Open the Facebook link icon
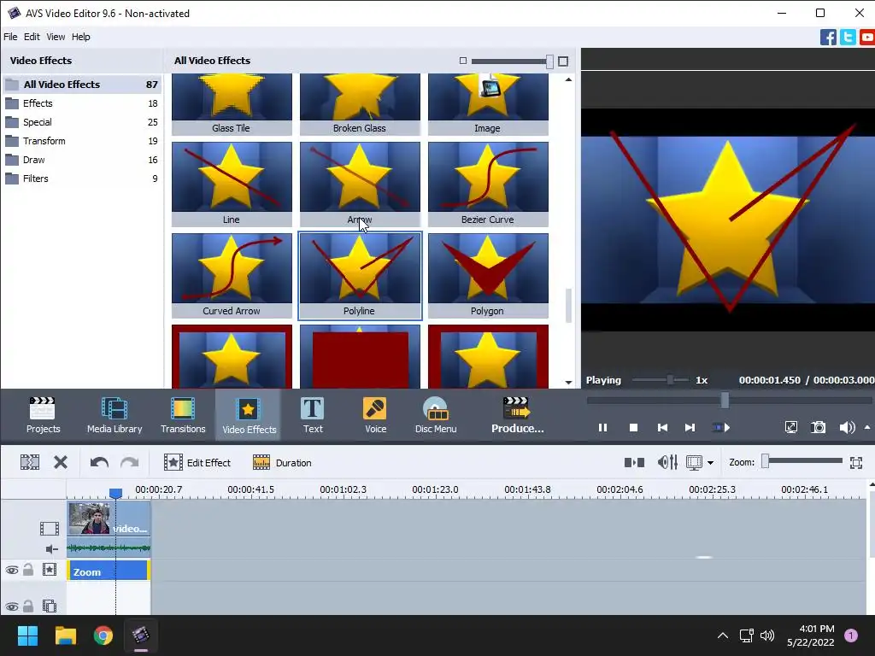 pos(828,38)
